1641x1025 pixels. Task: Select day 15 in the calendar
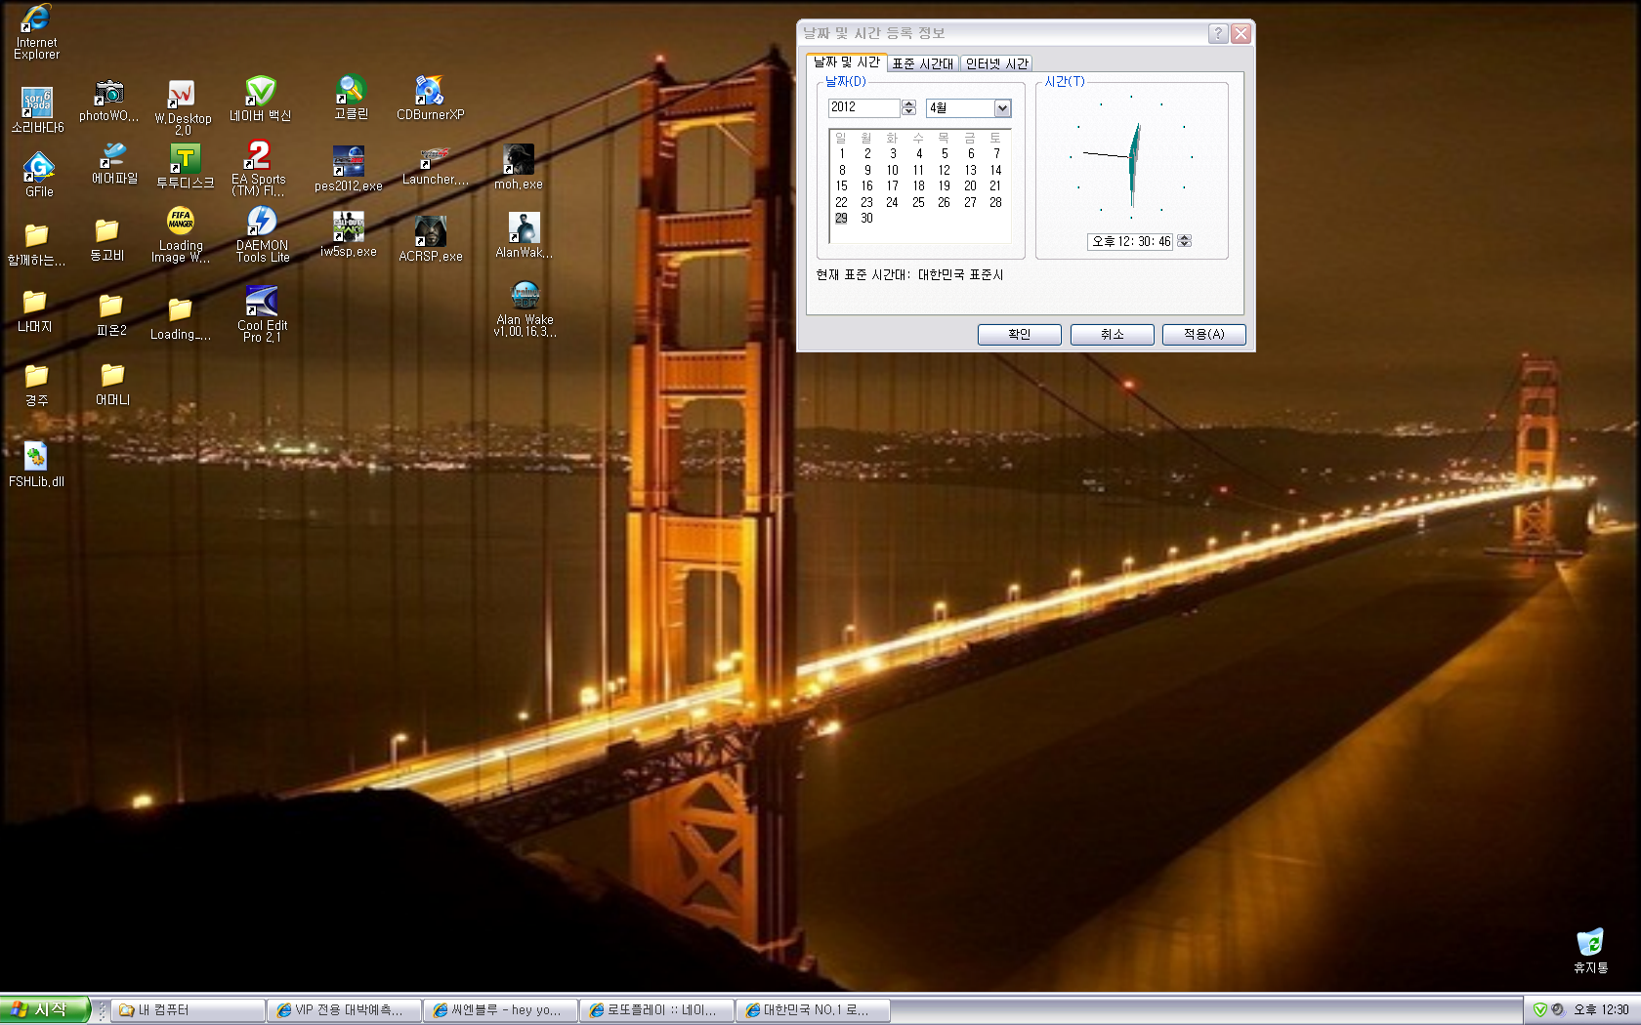point(841,186)
